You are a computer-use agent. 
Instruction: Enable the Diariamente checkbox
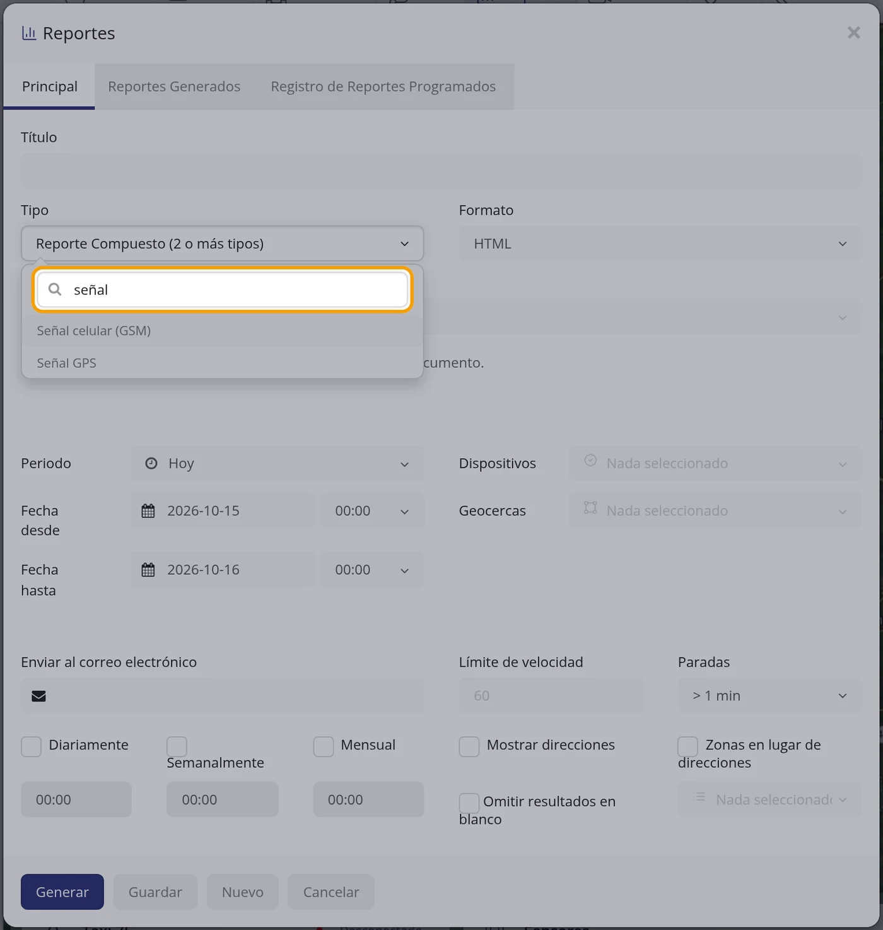pos(31,746)
